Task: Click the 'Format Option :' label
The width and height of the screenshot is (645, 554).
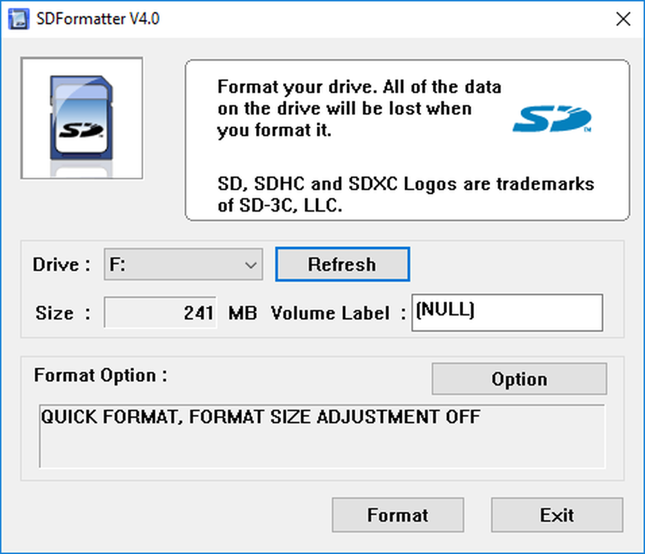Action: pyautogui.click(x=101, y=375)
